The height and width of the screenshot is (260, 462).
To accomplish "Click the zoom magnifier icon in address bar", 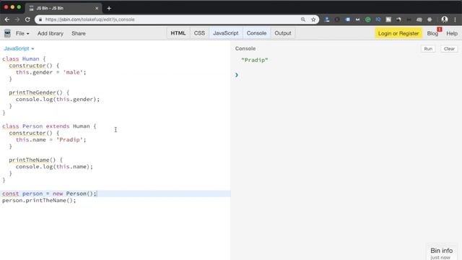I will [x=303, y=19].
